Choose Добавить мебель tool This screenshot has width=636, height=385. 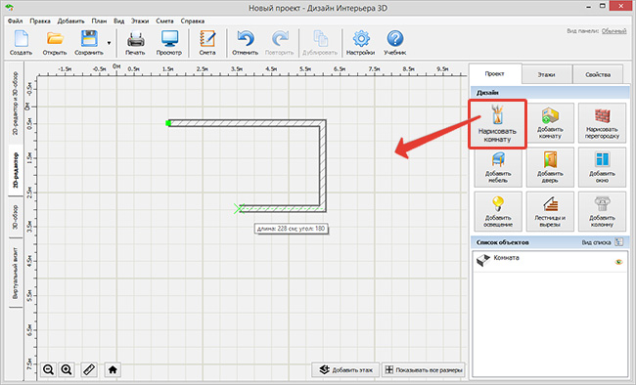pyautogui.click(x=498, y=167)
